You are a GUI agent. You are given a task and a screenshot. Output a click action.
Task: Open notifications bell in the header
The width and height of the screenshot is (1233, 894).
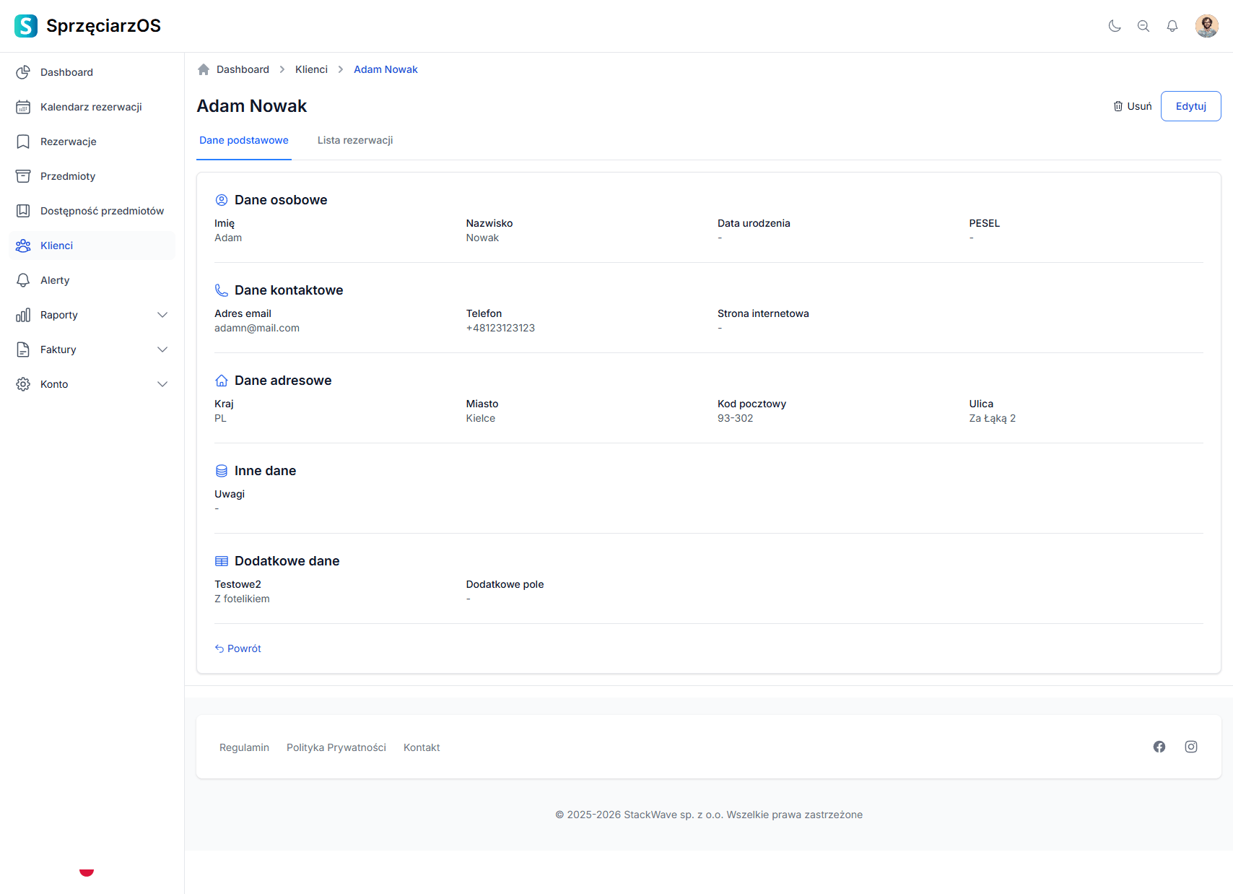point(1172,26)
